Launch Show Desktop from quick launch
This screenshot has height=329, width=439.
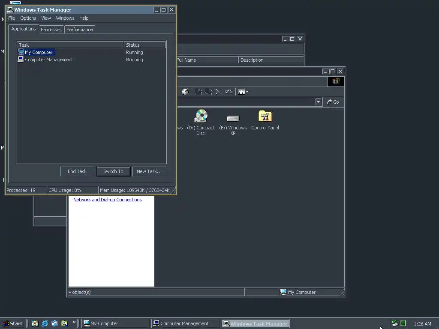35,323
